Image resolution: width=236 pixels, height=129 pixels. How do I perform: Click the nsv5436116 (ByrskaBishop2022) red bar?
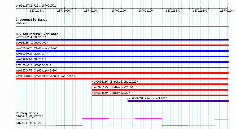[x=160, y=84]
